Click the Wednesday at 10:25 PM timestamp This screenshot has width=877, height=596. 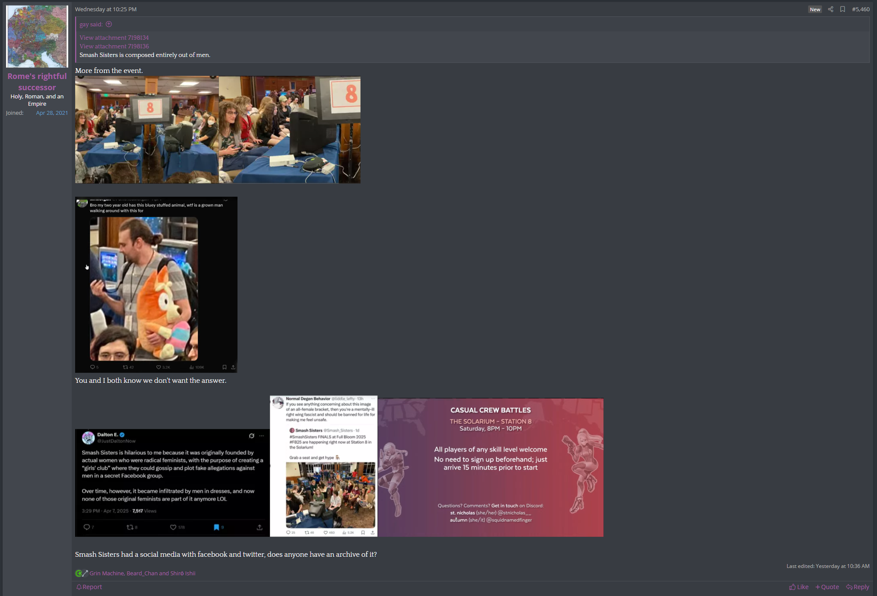[106, 9]
